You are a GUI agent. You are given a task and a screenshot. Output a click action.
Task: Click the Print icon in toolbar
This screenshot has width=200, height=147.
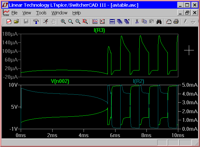(x=176, y=22)
